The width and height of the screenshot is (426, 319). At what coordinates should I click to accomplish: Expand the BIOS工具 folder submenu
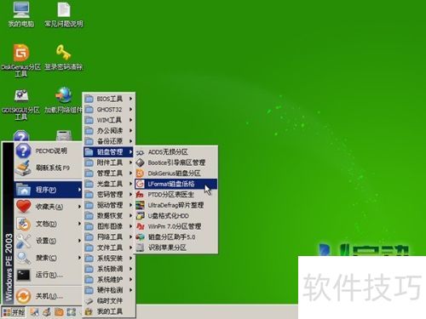(x=109, y=99)
